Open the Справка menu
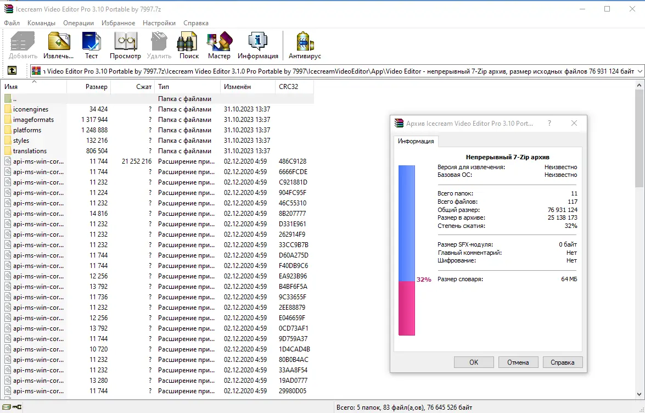Viewport: 645px width, 413px height. point(196,23)
